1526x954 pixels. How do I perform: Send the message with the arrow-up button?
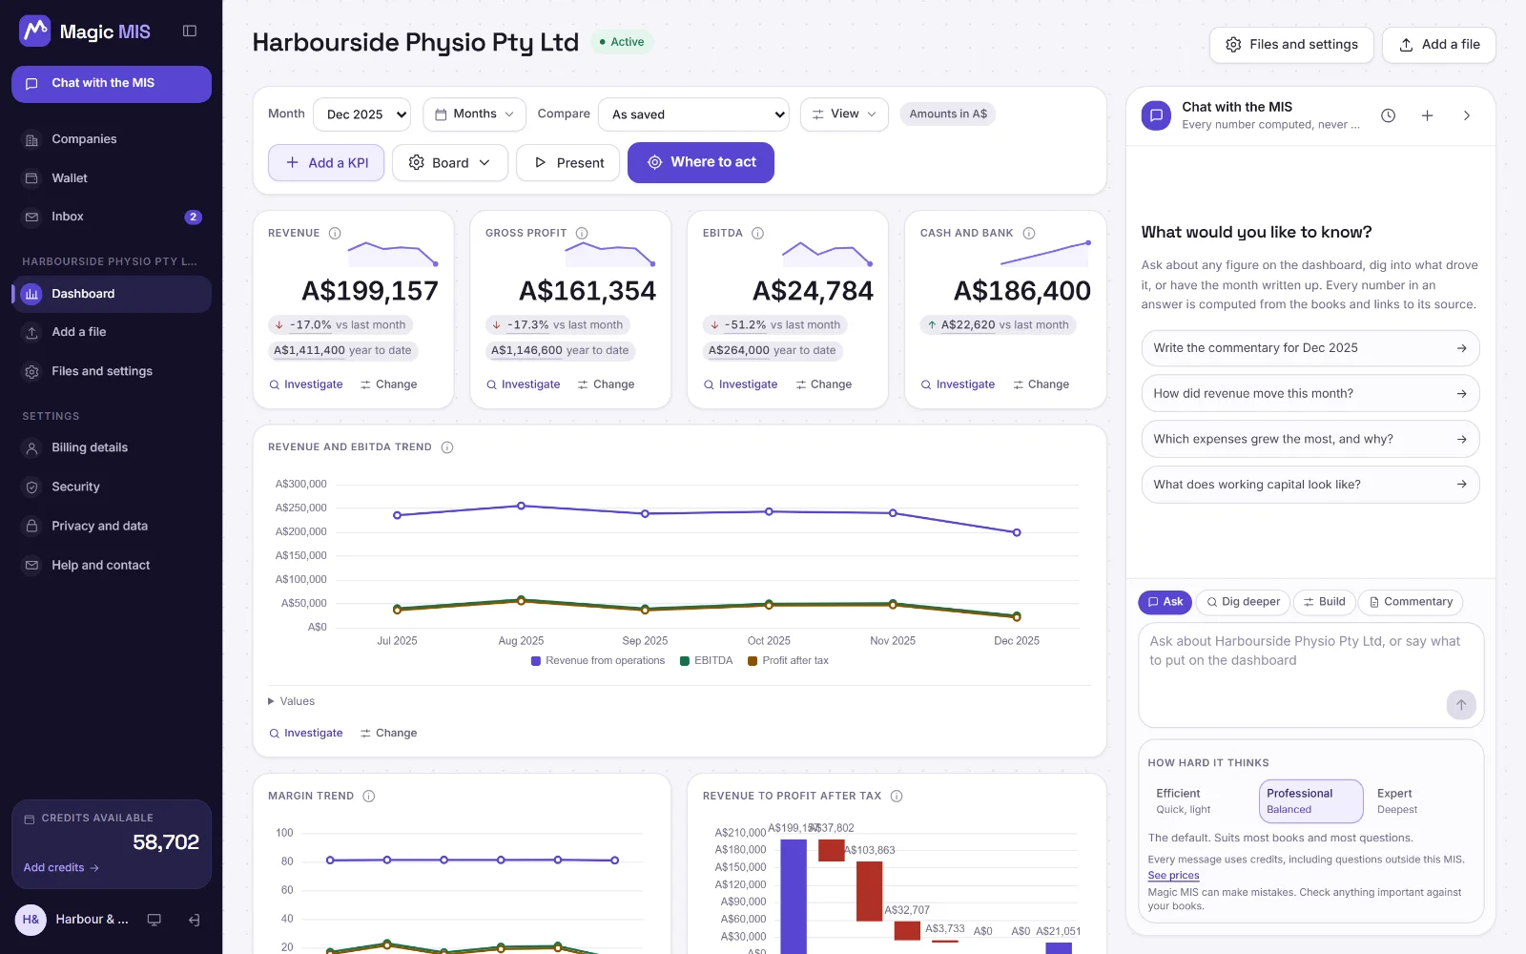coord(1461,705)
